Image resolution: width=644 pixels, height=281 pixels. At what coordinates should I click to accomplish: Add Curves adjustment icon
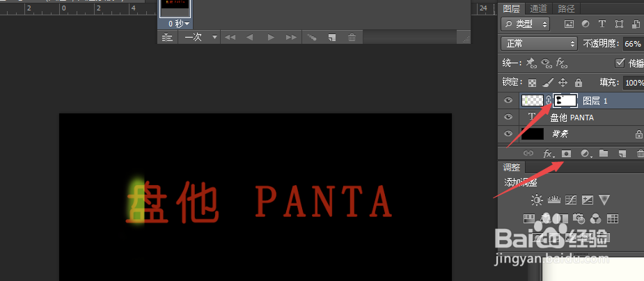(x=572, y=200)
